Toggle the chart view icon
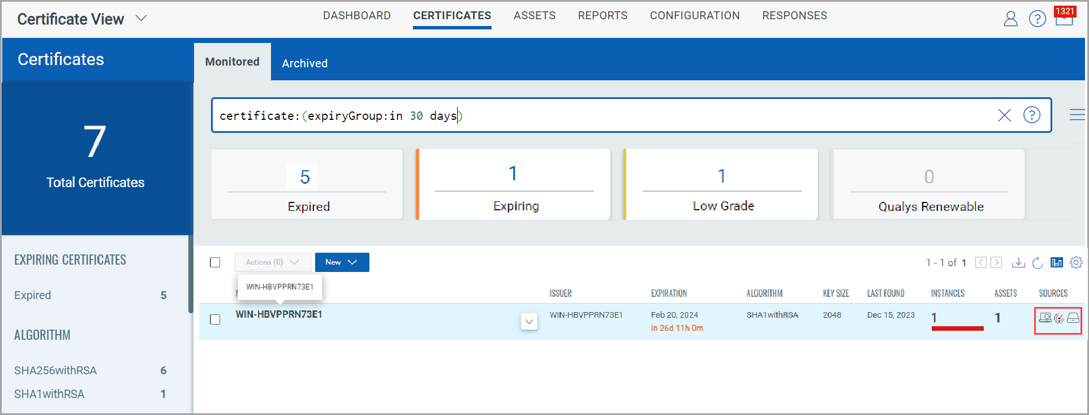 1057,262
